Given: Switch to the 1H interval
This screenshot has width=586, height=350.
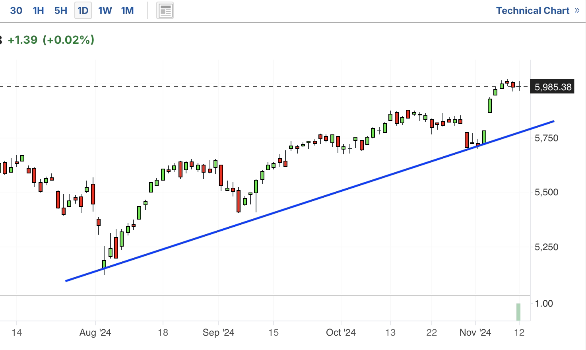Looking at the screenshot, I should pos(38,11).
